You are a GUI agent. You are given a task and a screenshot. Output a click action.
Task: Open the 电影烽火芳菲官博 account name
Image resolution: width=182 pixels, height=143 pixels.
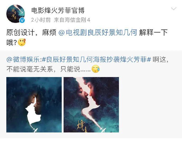click(x=58, y=11)
